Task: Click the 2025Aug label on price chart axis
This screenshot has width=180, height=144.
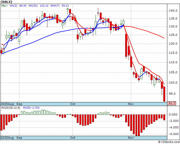Action: click(7, 104)
